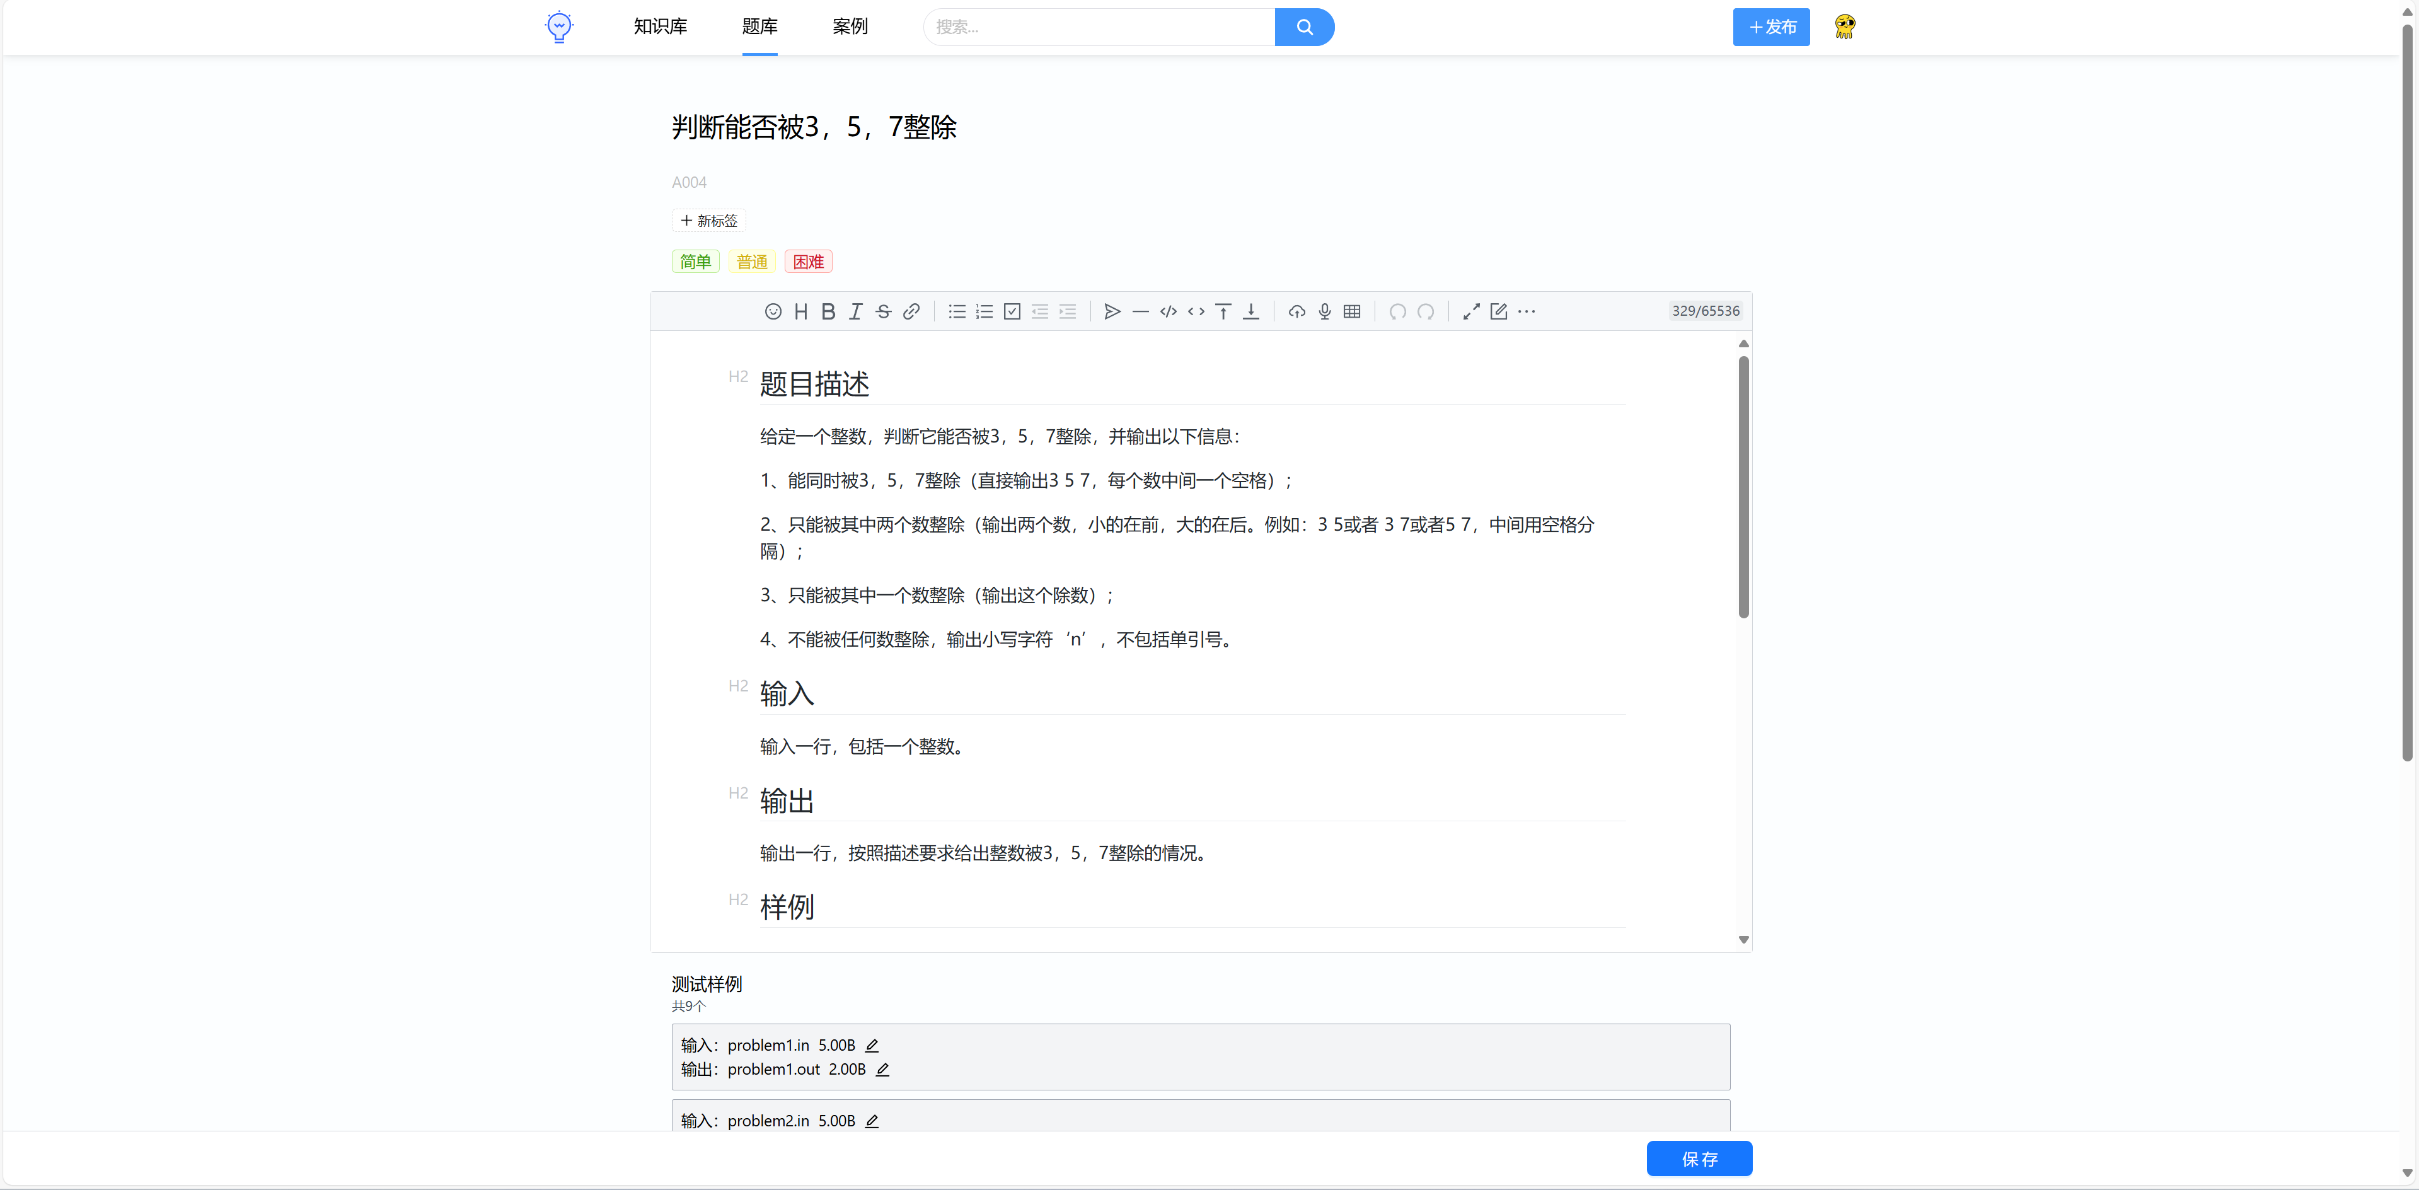Click the upload file cloud icon
Image resolution: width=2419 pixels, height=1190 pixels.
tap(1297, 311)
